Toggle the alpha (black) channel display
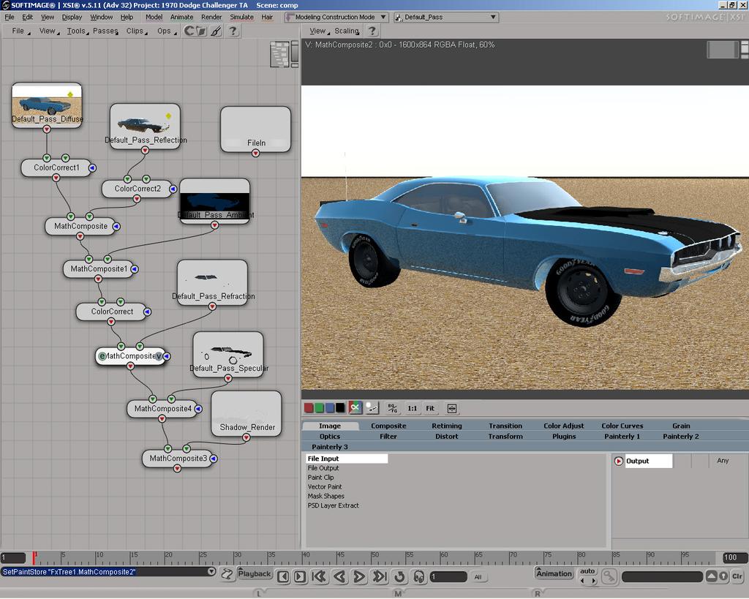 click(339, 408)
